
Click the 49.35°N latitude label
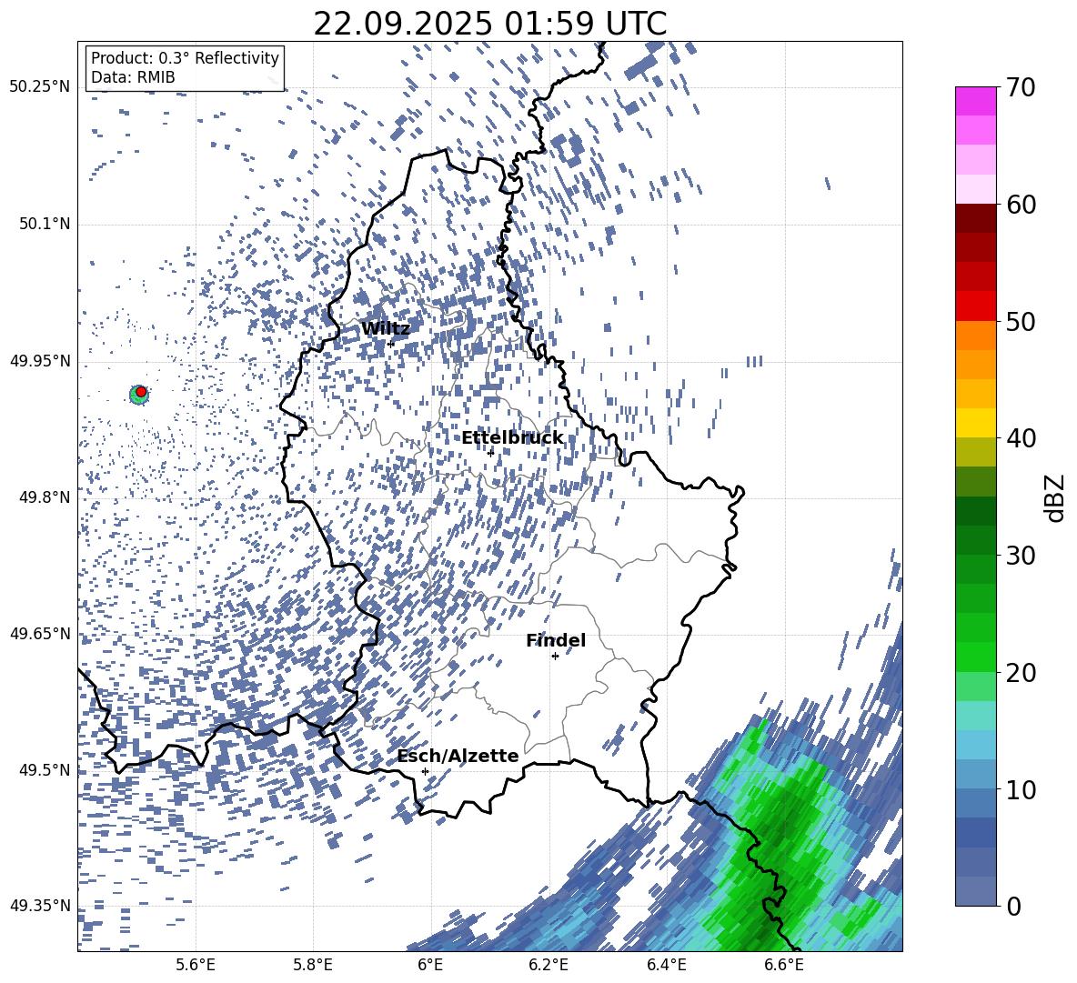pyautogui.click(x=40, y=906)
